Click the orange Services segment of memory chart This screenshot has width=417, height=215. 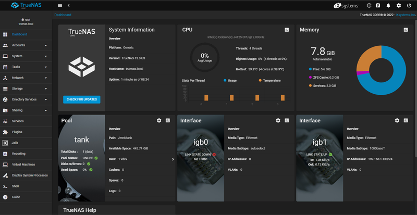(367, 57)
